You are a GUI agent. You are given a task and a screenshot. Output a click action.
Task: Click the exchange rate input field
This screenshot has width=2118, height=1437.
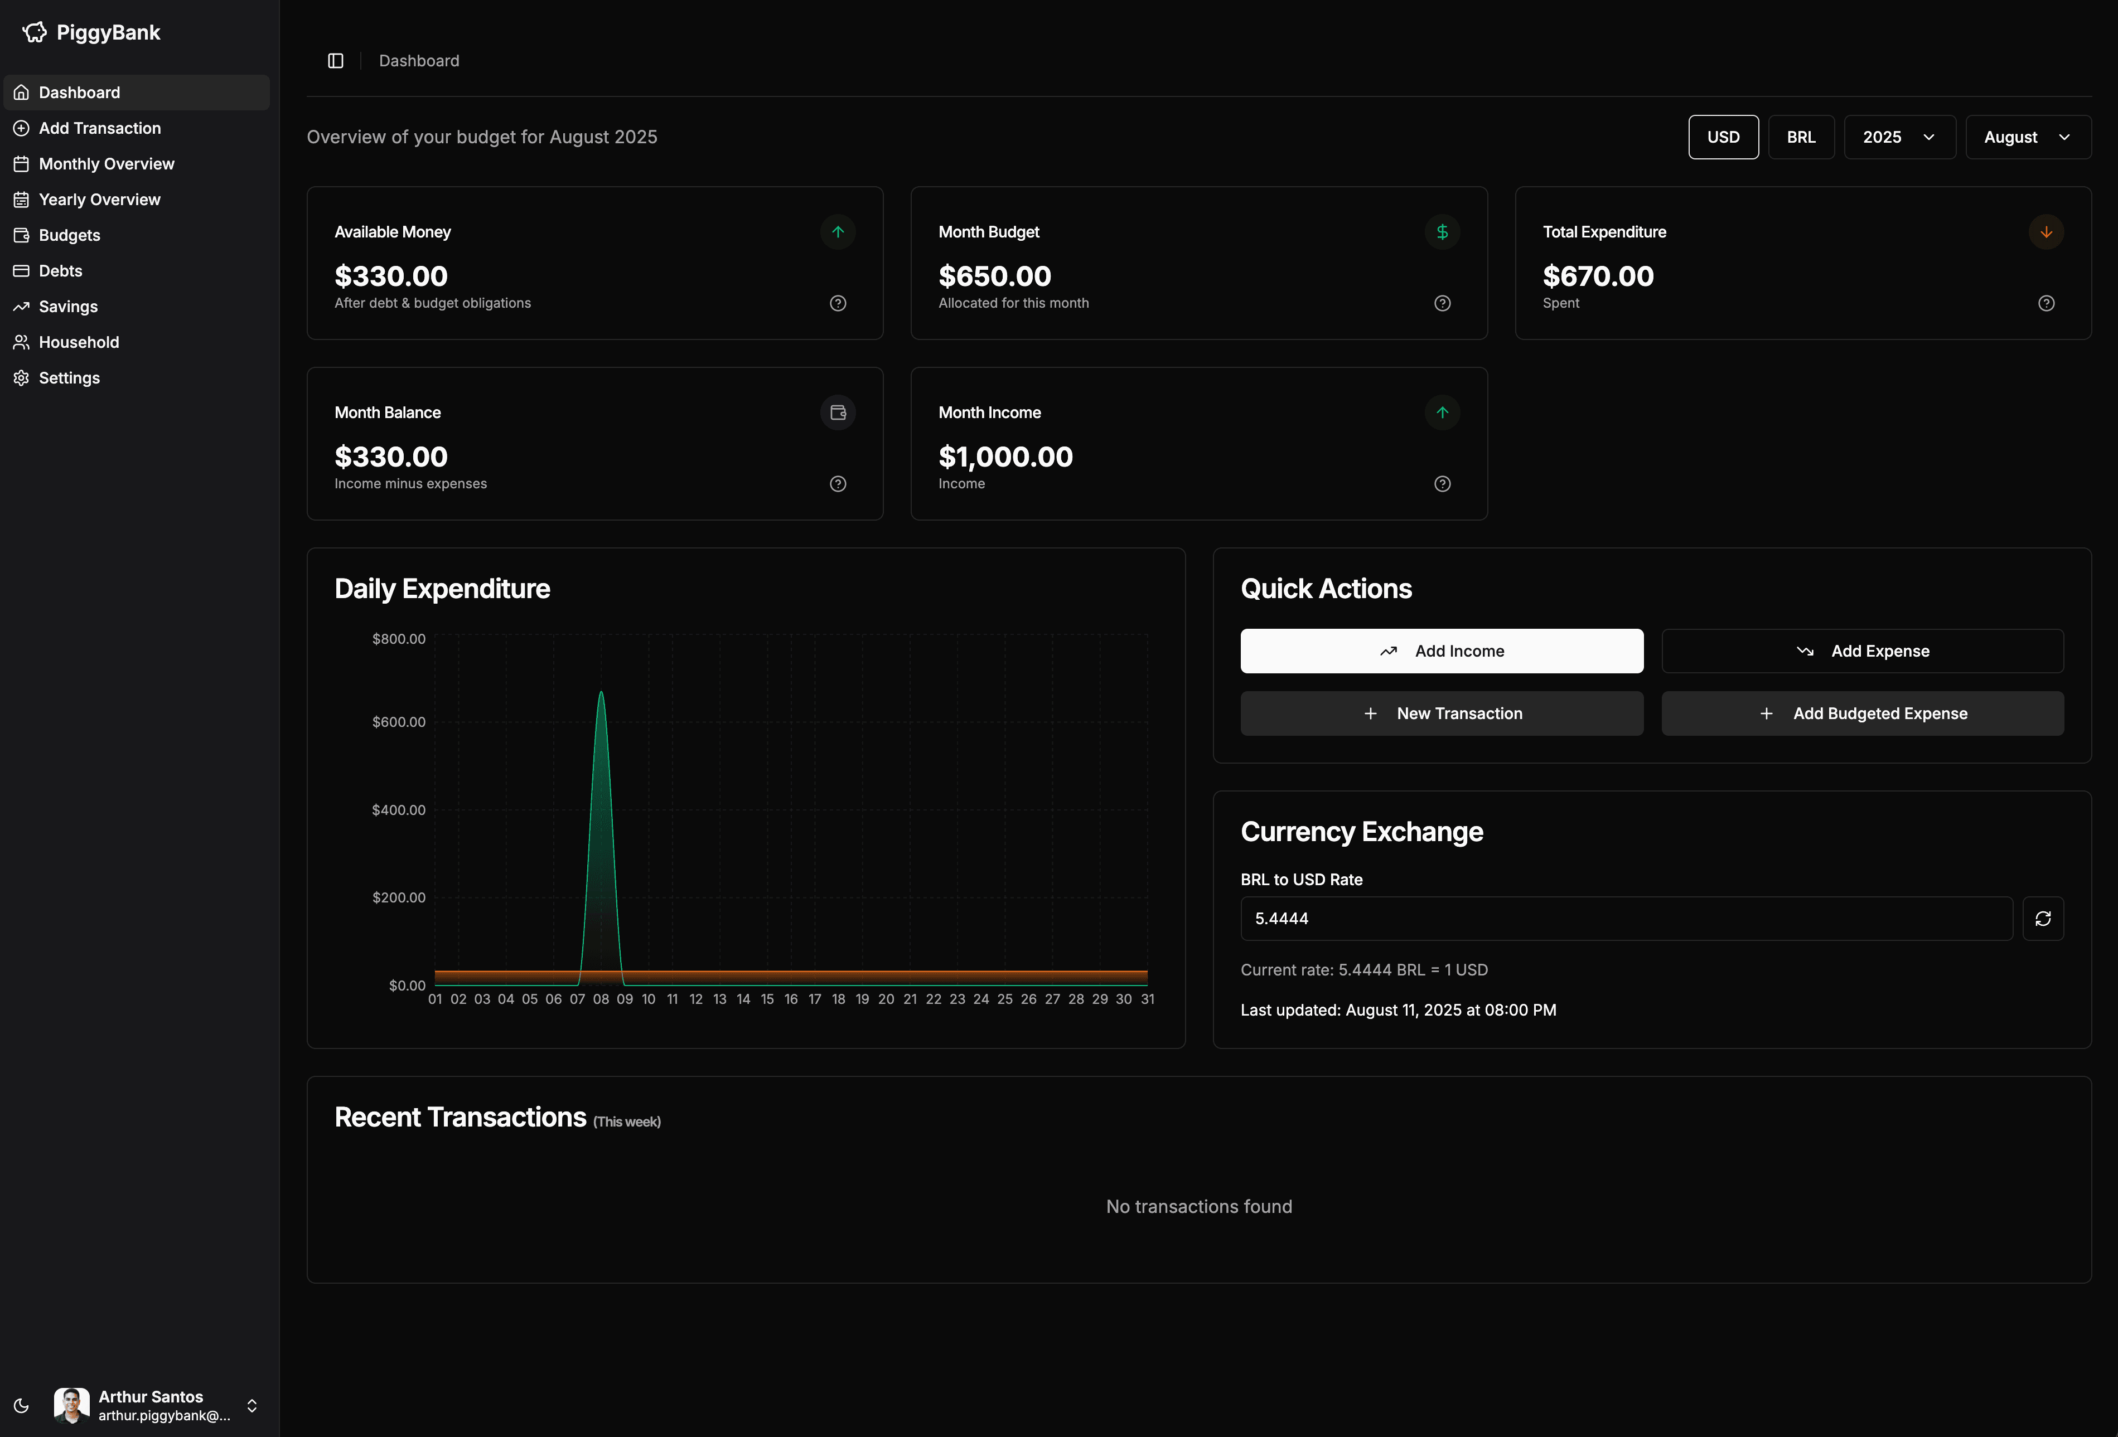pyautogui.click(x=1626, y=919)
